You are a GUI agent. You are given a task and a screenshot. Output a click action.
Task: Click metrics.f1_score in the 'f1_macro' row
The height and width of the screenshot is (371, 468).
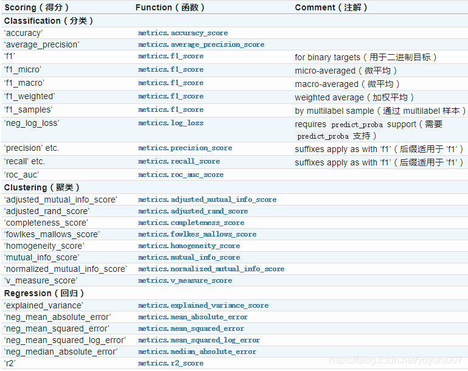[171, 83]
